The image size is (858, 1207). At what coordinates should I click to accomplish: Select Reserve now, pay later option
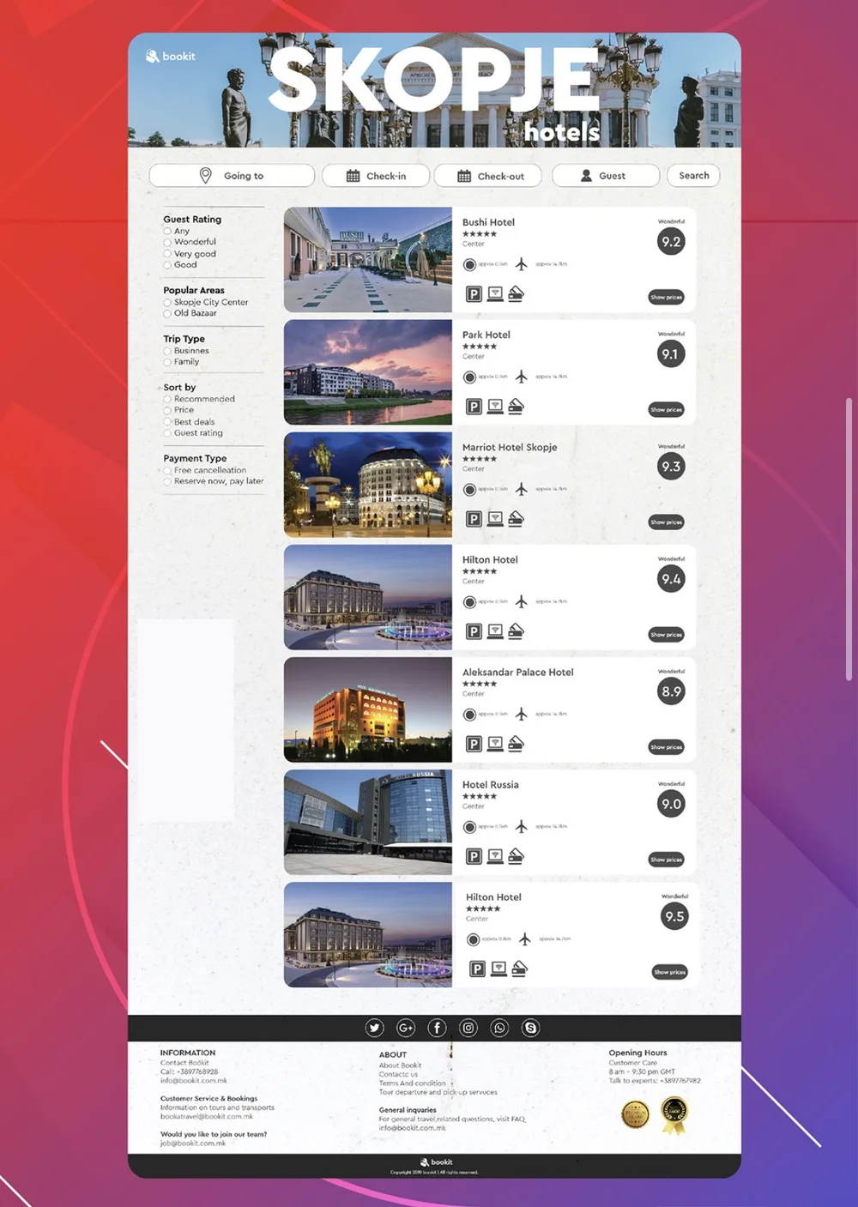pyautogui.click(x=167, y=481)
